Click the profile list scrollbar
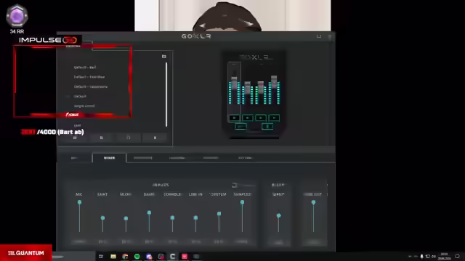This screenshot has width=465, height=261. pos(166,95)
